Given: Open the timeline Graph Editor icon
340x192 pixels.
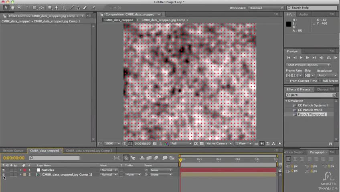Looking at the screenshot, I should pos(172,158).
